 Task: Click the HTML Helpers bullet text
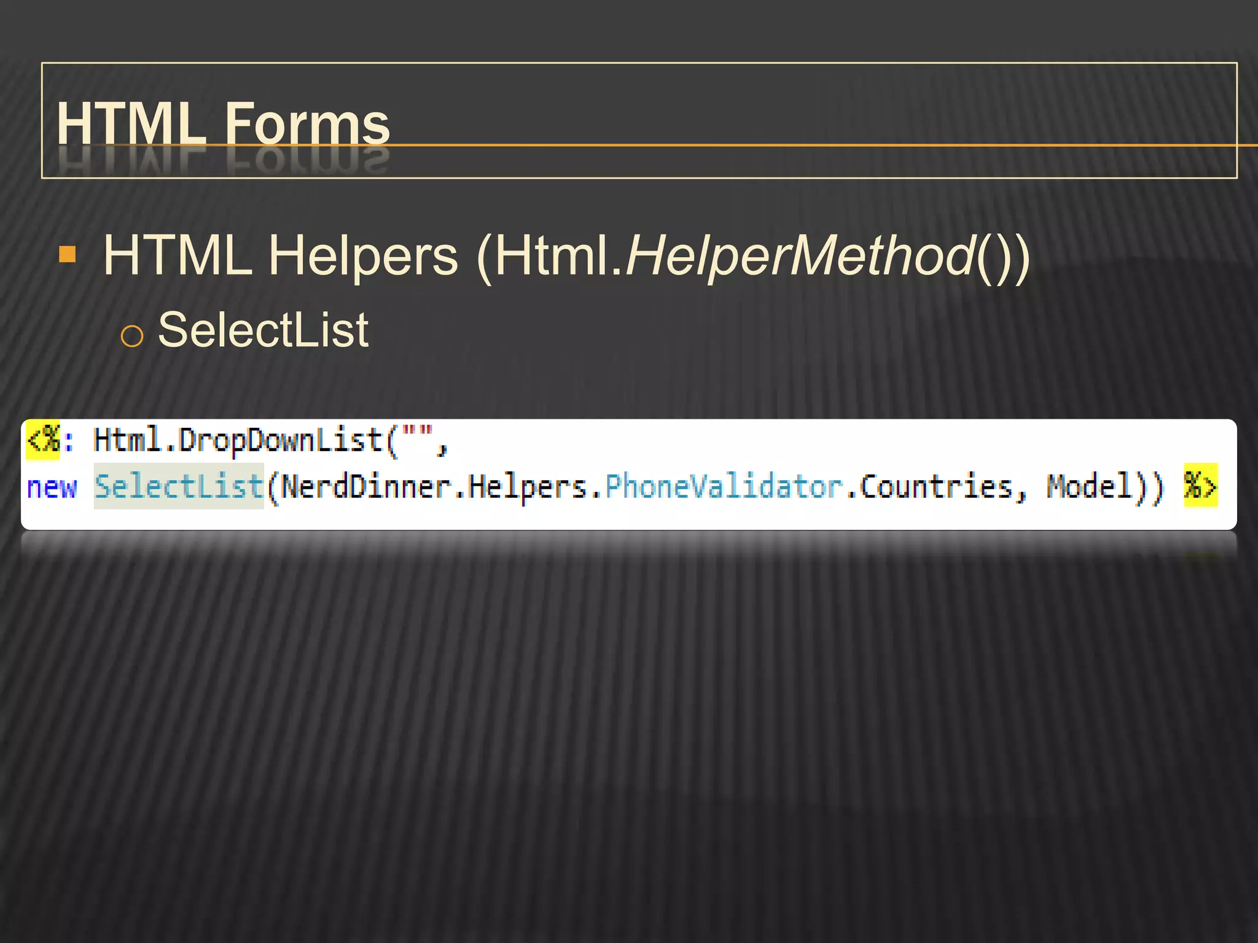point(283,255)
